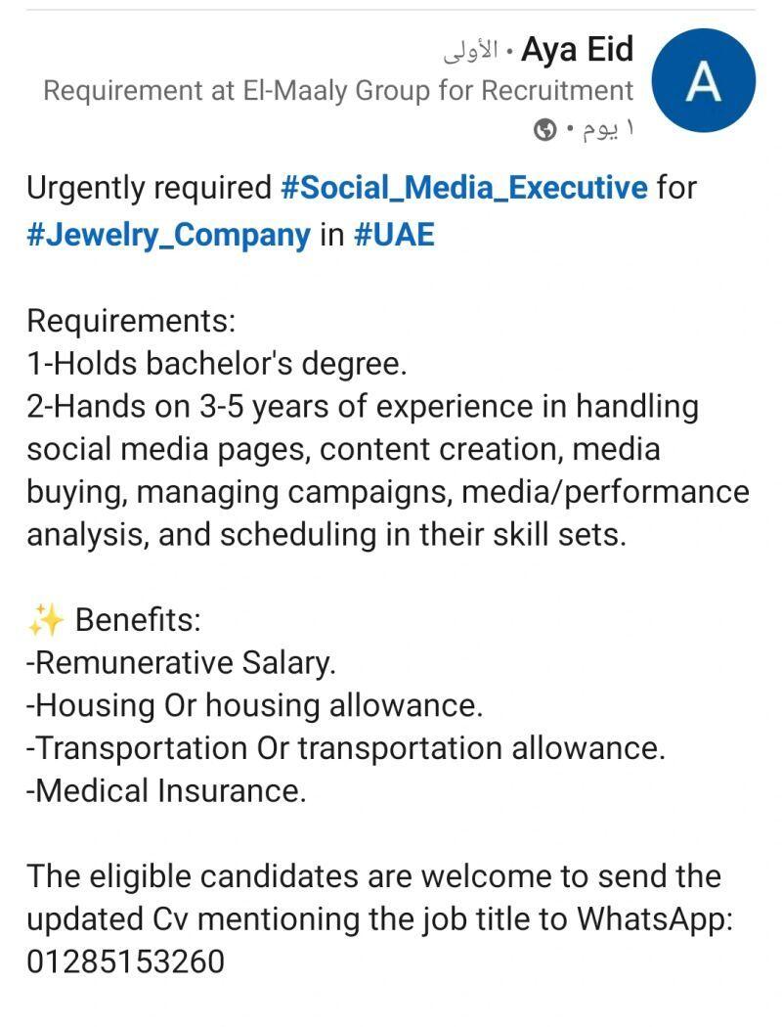The image size is (782, 1027).
Task: Click the eligible candidates closing paragraph
Action: (380, 919)
